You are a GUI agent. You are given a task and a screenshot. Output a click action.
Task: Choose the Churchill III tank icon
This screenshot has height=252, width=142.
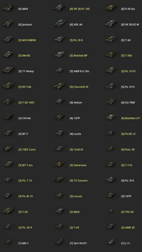[x=60, y=86]
